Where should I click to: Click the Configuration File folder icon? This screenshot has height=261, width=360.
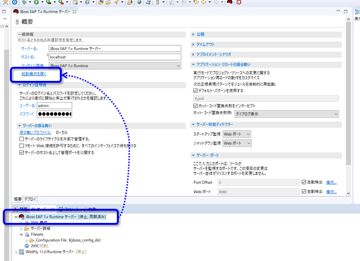click(x=32, y=240)
